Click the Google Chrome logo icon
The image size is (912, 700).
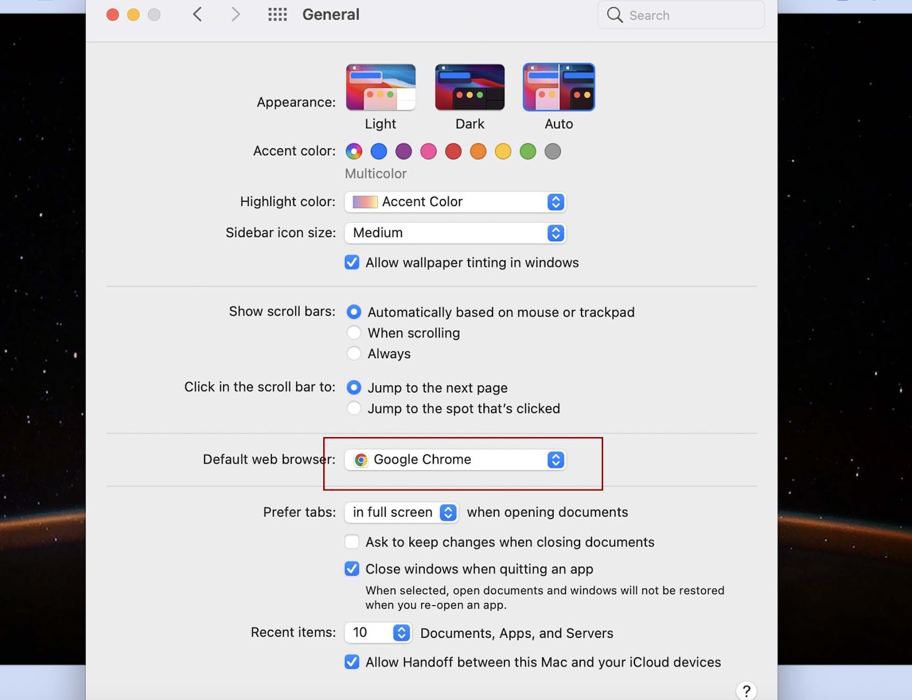(361, 459)
